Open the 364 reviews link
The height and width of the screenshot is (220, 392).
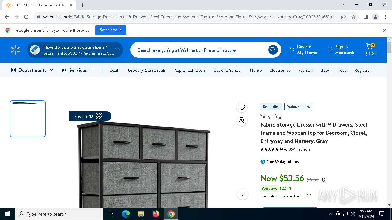pyautogui.click(x=299, y=149)
